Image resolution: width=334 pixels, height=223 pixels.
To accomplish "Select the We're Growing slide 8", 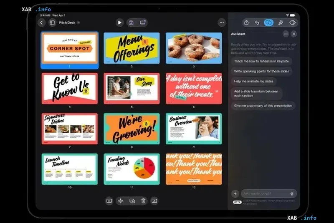I will point(132,129).
